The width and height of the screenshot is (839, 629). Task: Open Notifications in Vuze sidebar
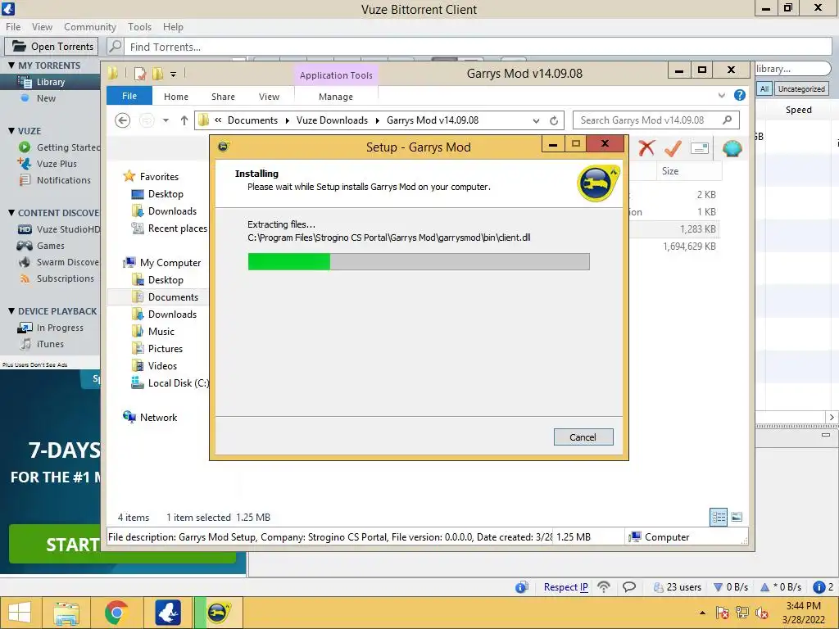(x=63, y=180)
